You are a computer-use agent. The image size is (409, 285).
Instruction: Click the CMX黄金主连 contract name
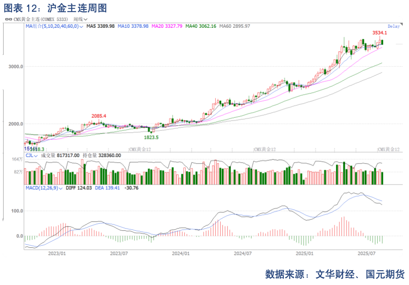(27, 19)
